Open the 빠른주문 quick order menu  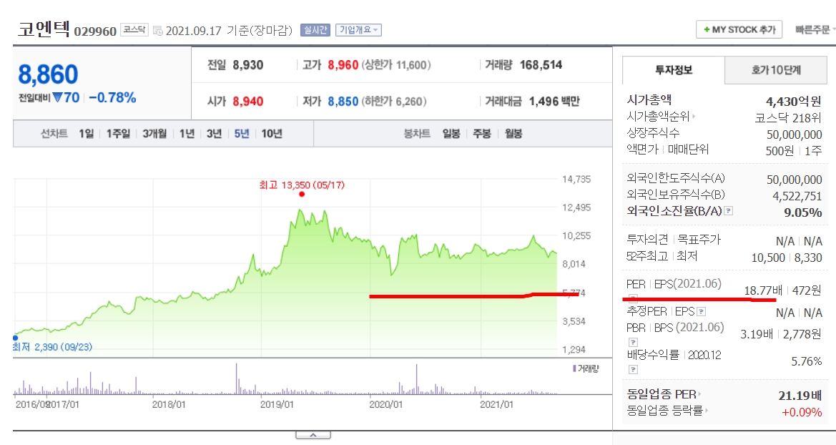coord(815,29)
